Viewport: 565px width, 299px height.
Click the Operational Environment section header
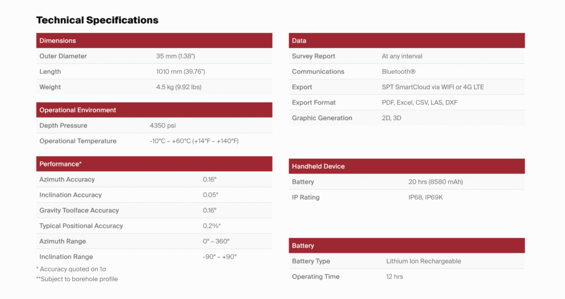pyautogui.click(x=78, y=110)
